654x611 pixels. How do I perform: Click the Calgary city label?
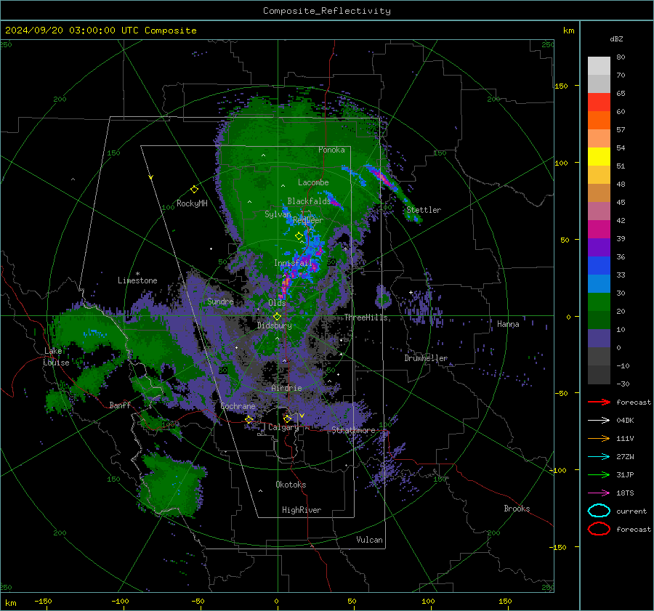tap(283, 427)
